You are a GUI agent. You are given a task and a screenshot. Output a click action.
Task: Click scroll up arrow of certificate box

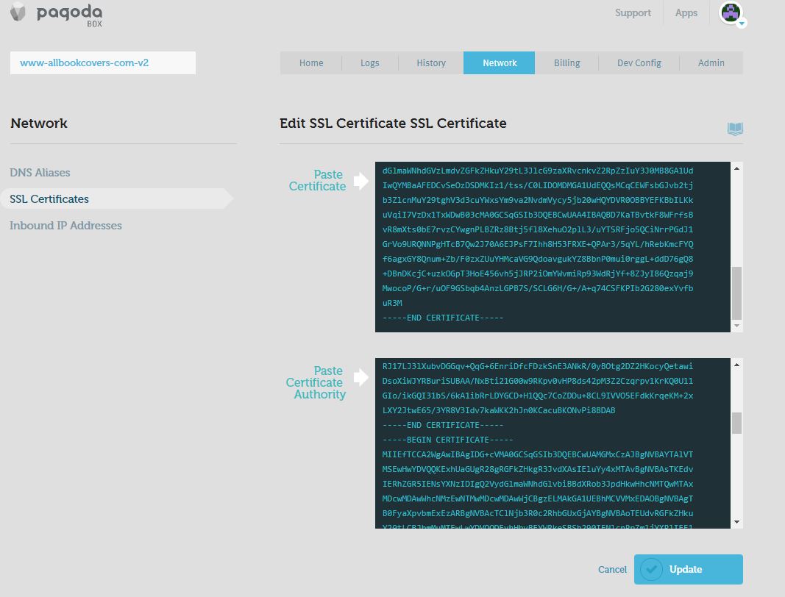(736, 168)
